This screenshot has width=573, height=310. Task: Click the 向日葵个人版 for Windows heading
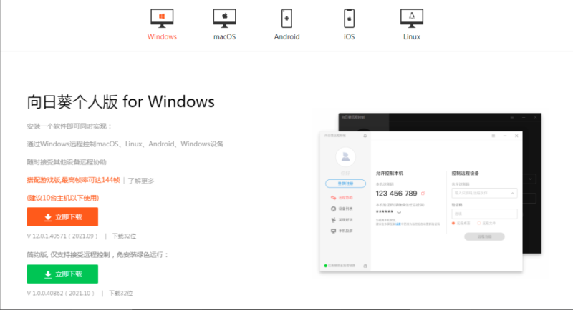(x=120, y=101)
